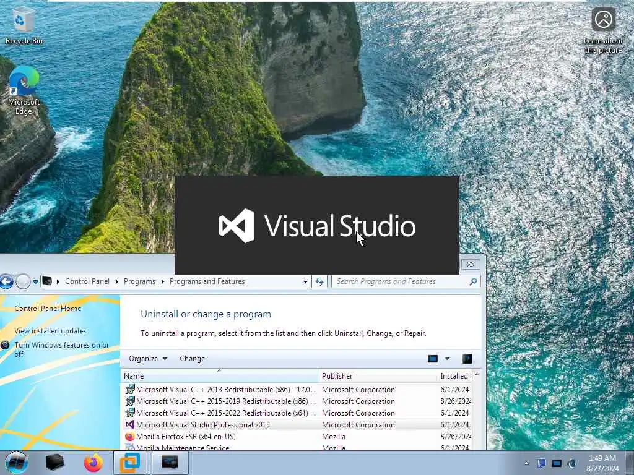Click the Visual Studio Professional 2015 row icon

130,424
